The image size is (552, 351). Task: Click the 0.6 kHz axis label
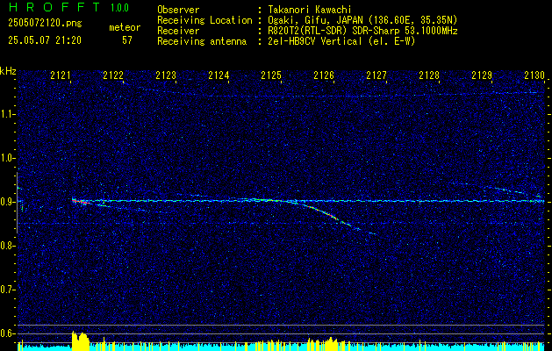click(8, 333)
